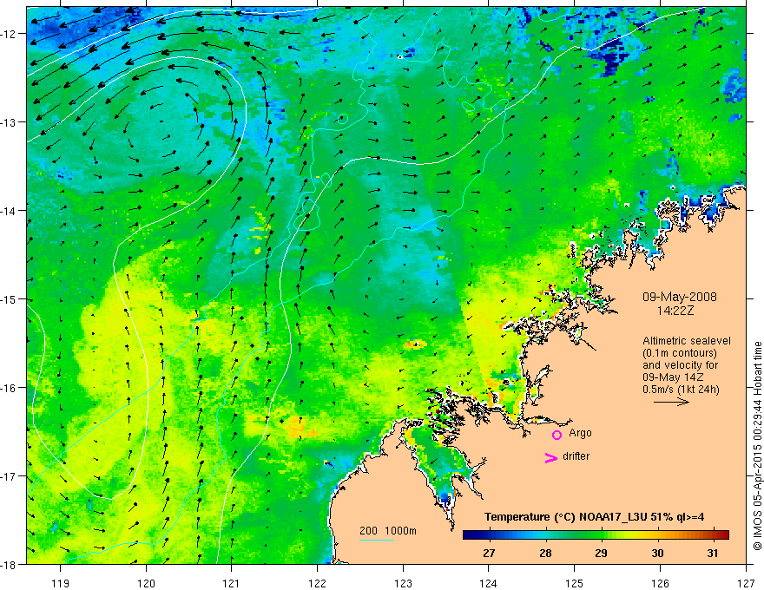Click longitude label 124
The height and width of the screenshot is (590, 764).
click(x=489, y=583)
